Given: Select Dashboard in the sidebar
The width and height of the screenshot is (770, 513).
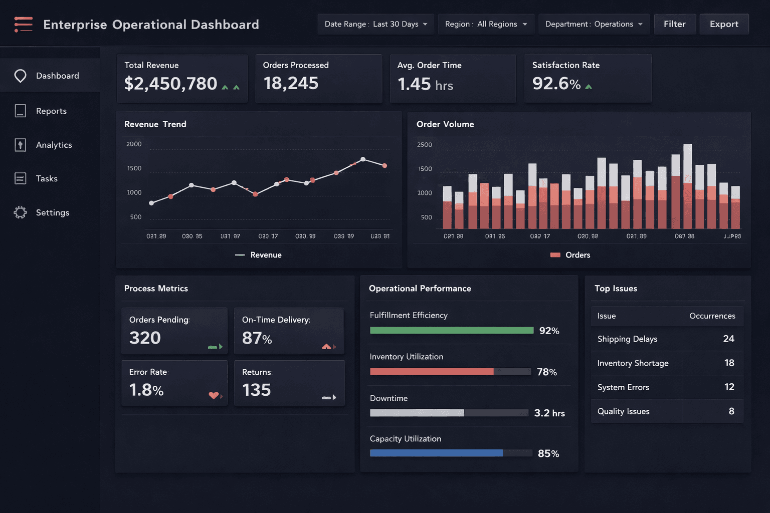Looking at the screenshot, I should (x=50, y=76).
